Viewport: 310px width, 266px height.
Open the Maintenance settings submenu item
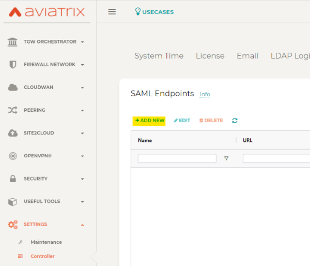click(x=46, y=242)
